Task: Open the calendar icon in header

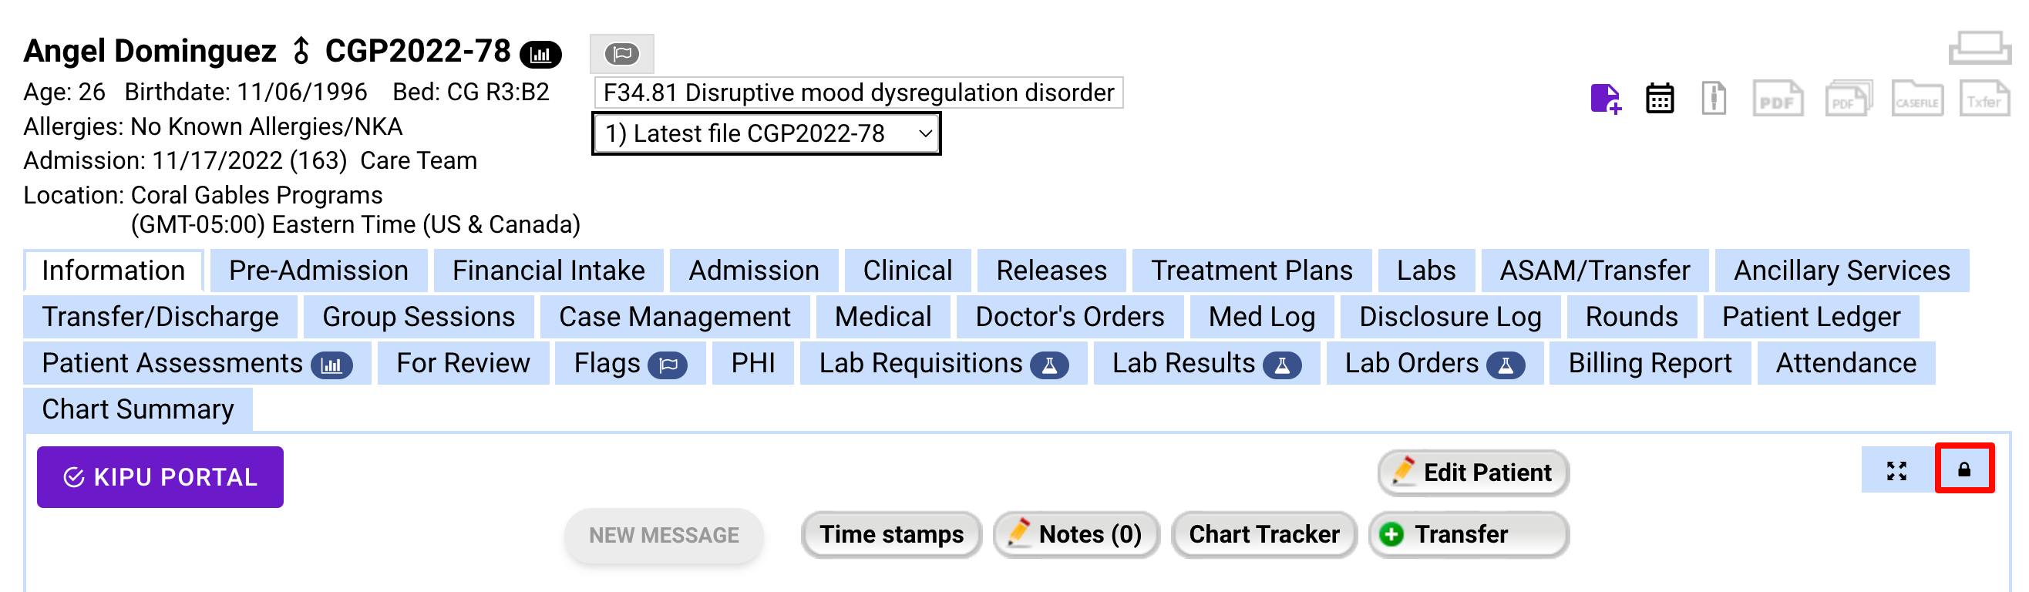Action: point(1660,99)
